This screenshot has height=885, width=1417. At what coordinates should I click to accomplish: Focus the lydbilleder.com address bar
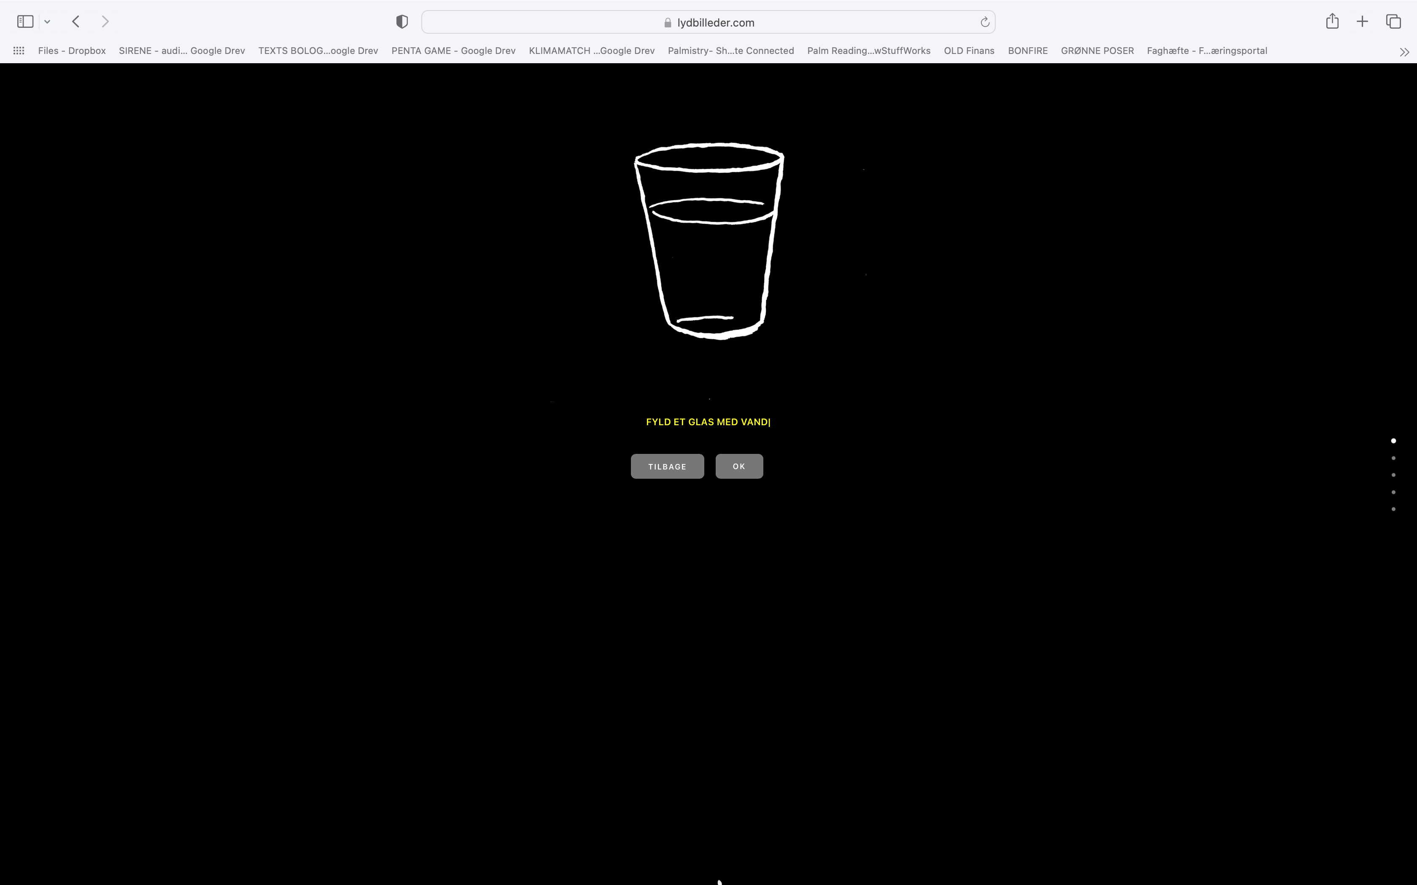[708, 22]
